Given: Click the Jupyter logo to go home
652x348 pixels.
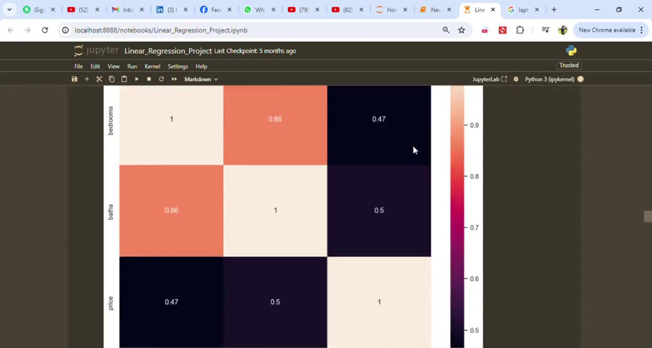Looking at the screenshot, I should tap(96, 51).
